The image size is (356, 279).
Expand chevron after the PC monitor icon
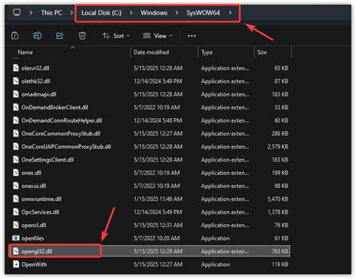pyautogui.click(x=31, y=13)
